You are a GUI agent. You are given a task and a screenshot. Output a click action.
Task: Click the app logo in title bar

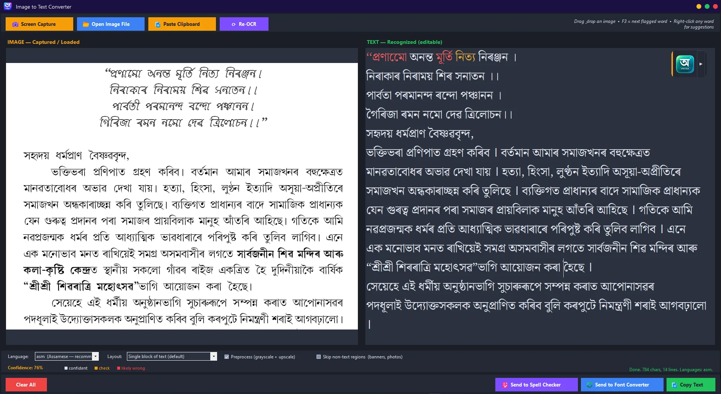point(8,6)
